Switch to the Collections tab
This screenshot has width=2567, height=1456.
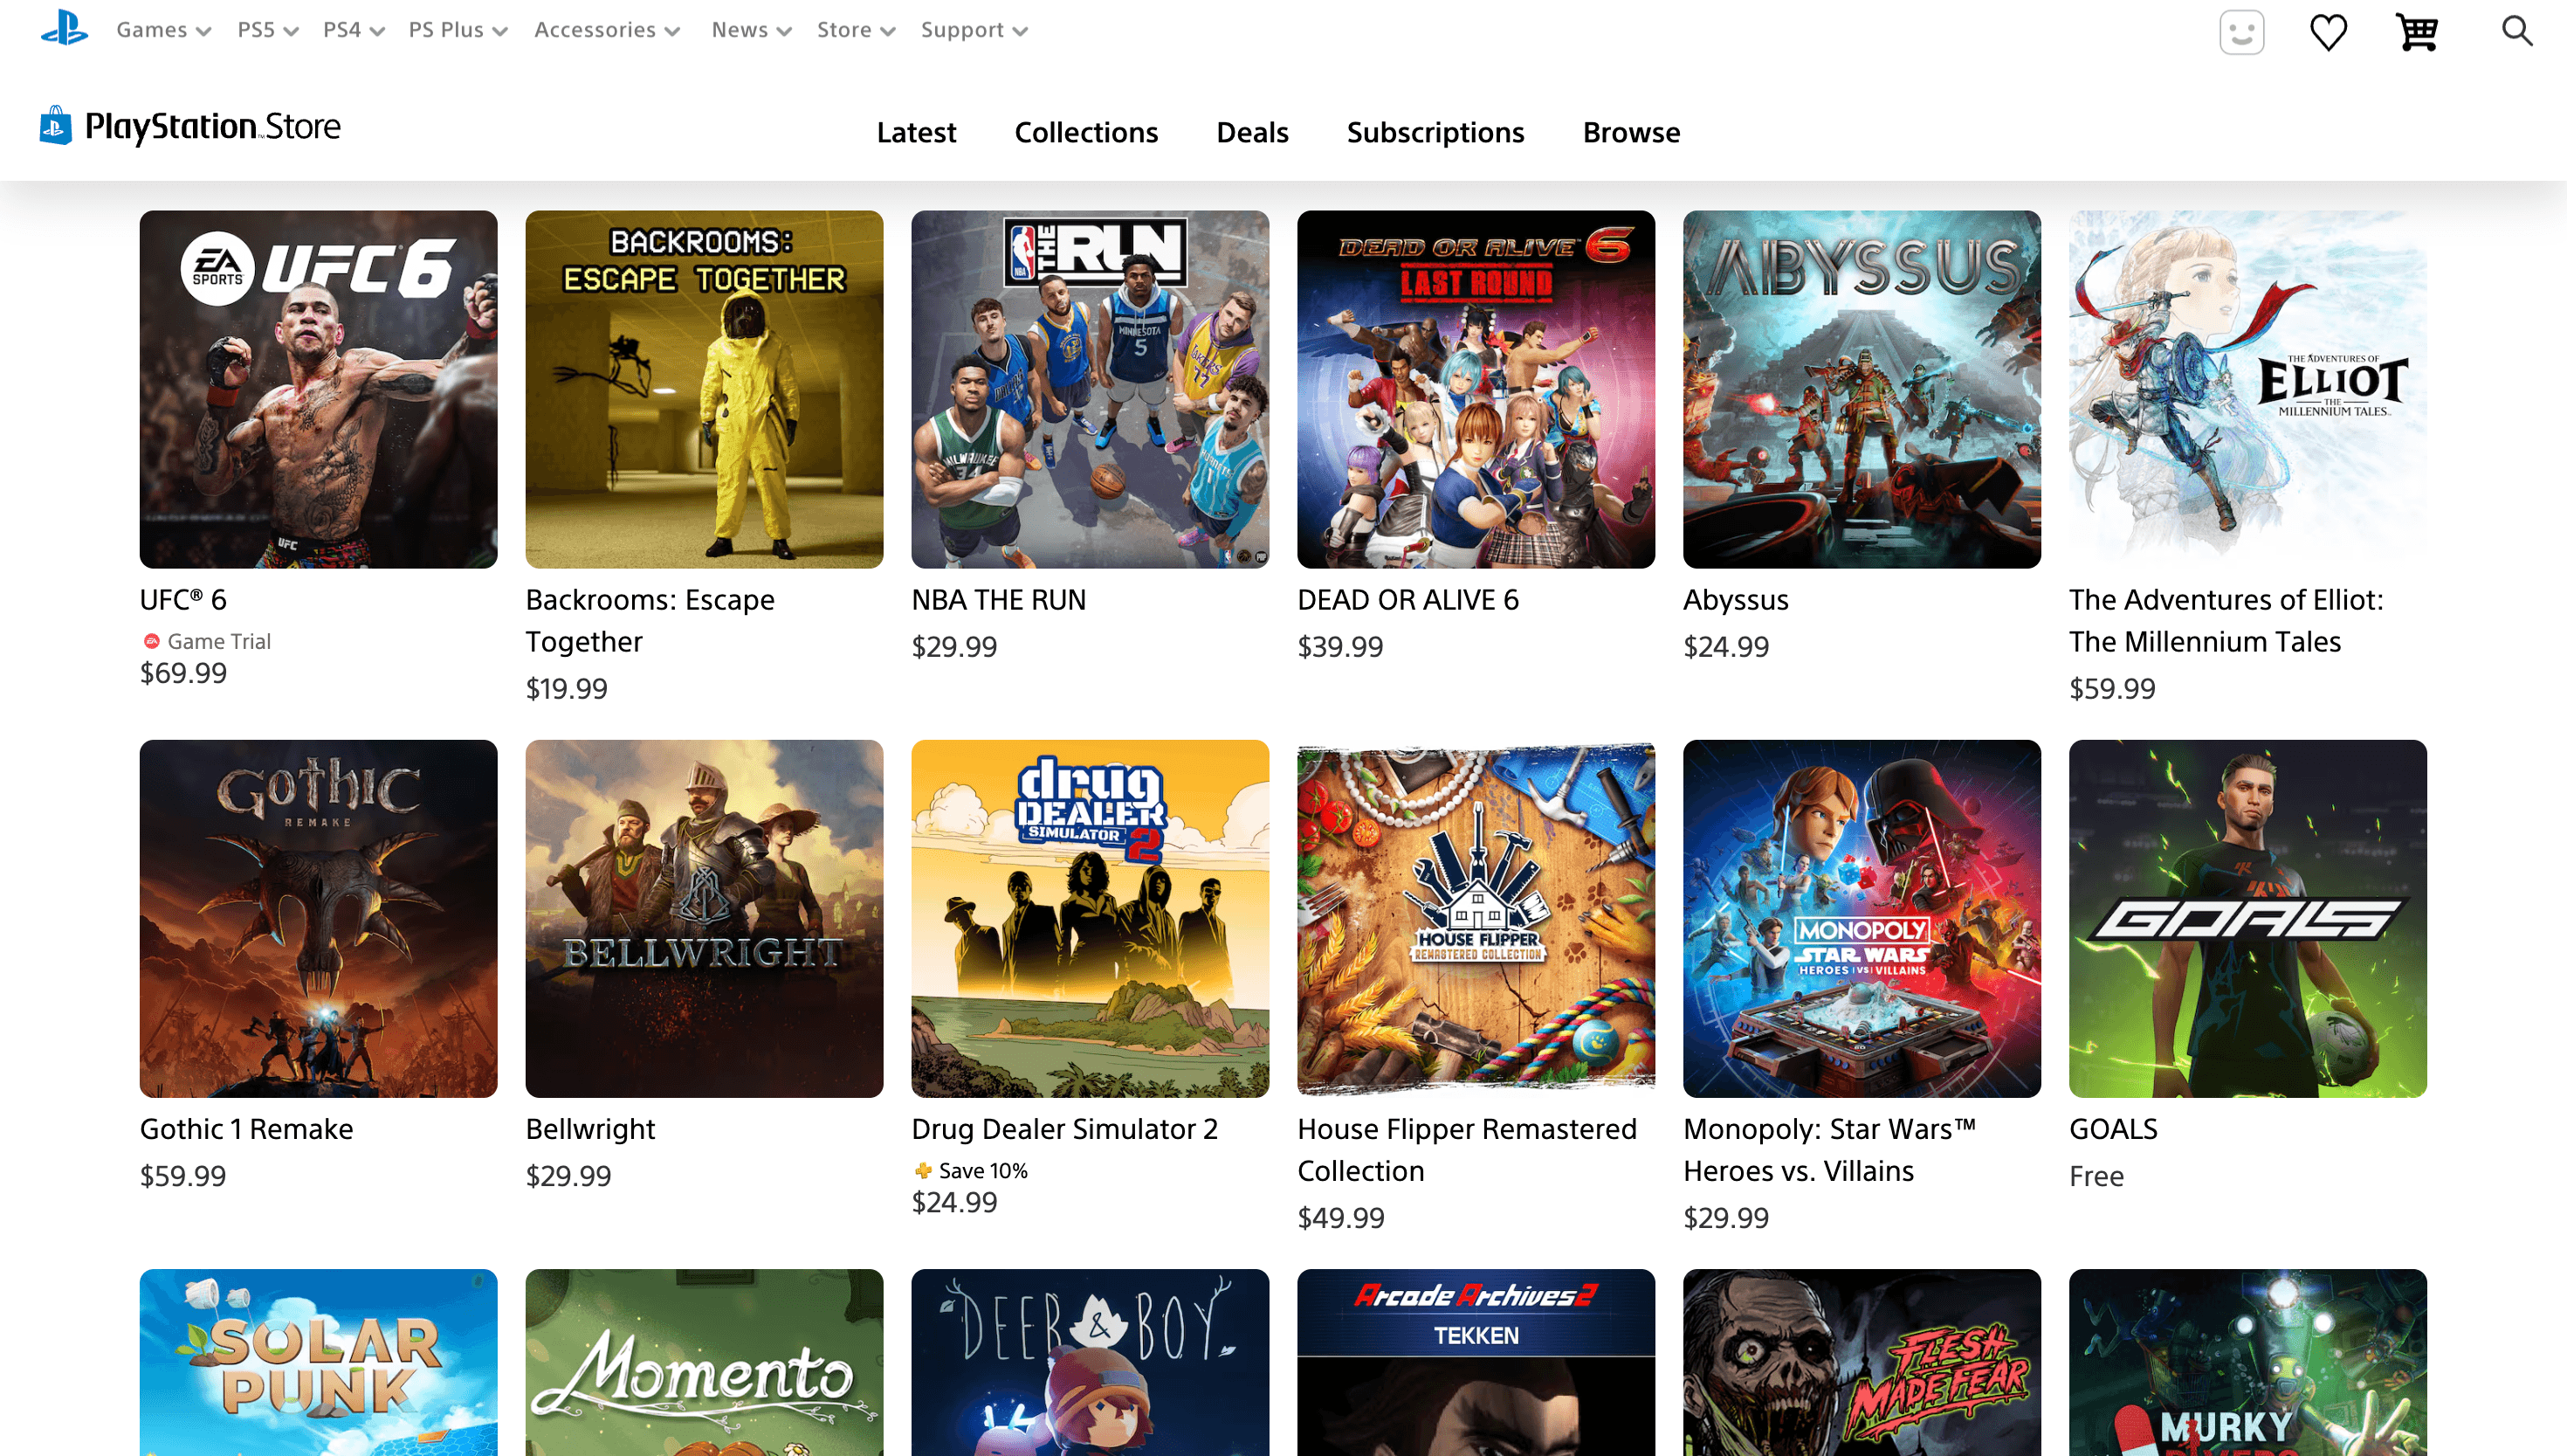(x=1085, y=132)
